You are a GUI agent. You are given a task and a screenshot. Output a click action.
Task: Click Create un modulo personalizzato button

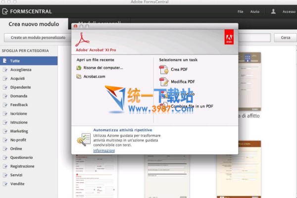[38, 38]
